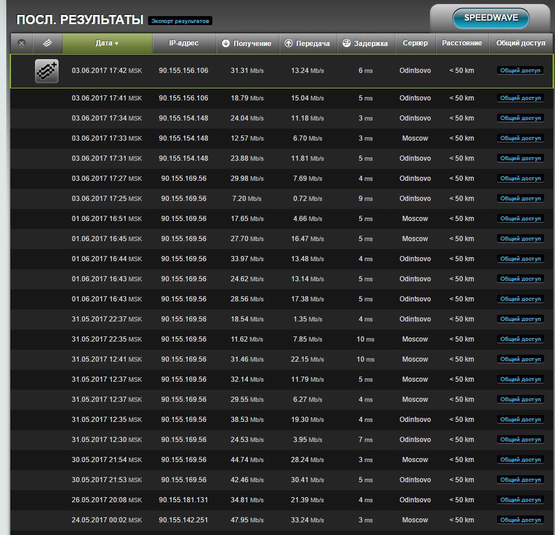Viewport: 555px width, 535px height.
Task: Click IP address 90.155.142.251
Action: coord(183,520)
